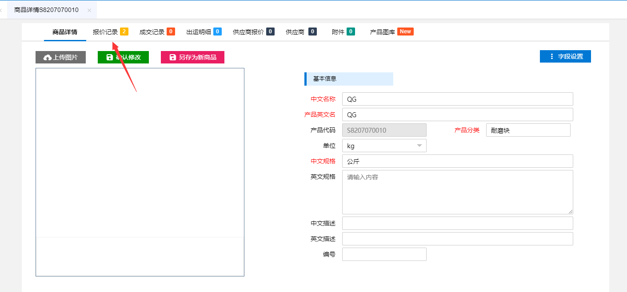This screenshot has height=292, width=627.
Task: Click the 上传图片 upload button
Action: pos(60,57)
